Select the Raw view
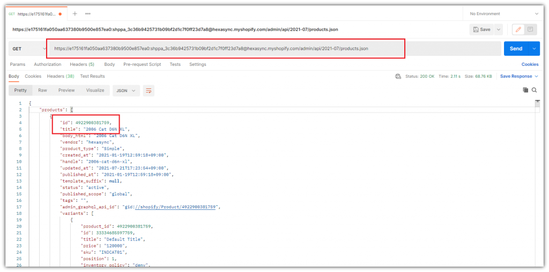Image resolution: width=549 pixels, height=272 pixels. point(43,90)
